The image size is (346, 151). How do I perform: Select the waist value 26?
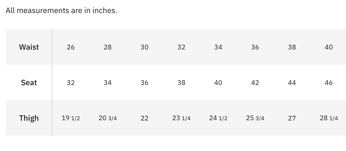coord(71,47)
